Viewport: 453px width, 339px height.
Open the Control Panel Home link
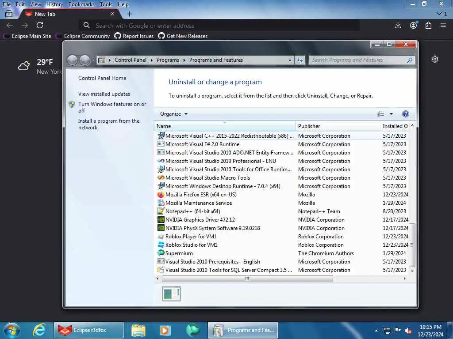102,78
